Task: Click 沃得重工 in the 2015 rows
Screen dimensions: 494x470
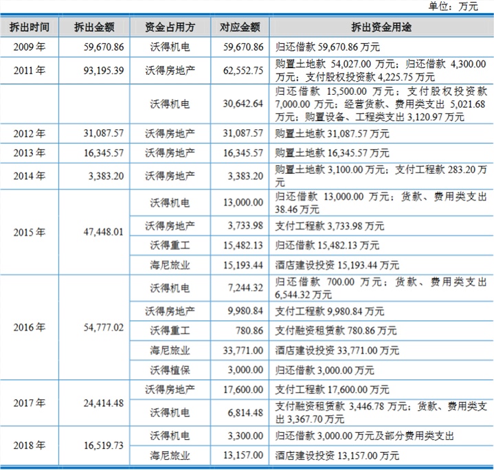Action: tap(170, 245)
